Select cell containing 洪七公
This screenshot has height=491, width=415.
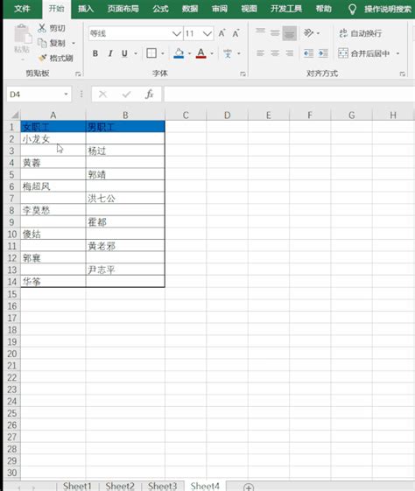pyautogui.click(x=125, y=198)
